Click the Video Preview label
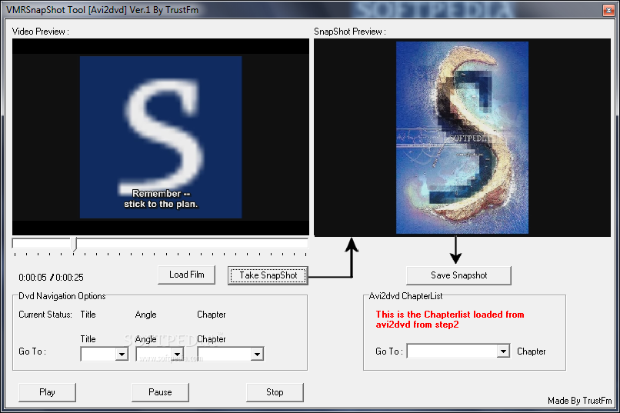The height and width of the screenshot is (413, 620). coord(40,32)
